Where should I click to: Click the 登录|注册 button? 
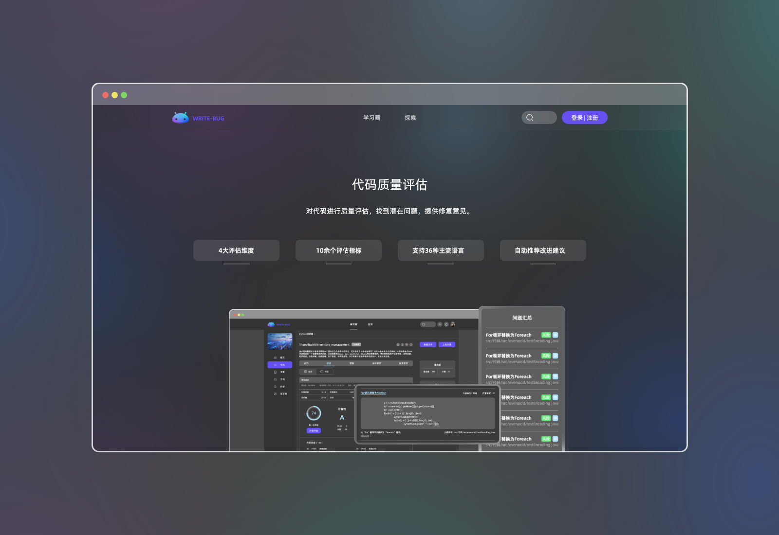[584, 117]
